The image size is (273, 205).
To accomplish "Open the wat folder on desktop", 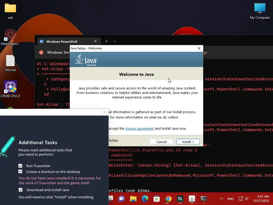I will pos(10,11).
